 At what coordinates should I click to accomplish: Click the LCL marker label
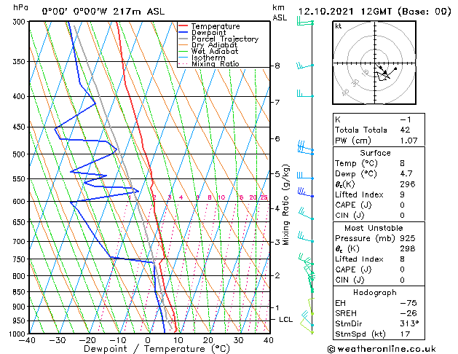tap(285, 320)
